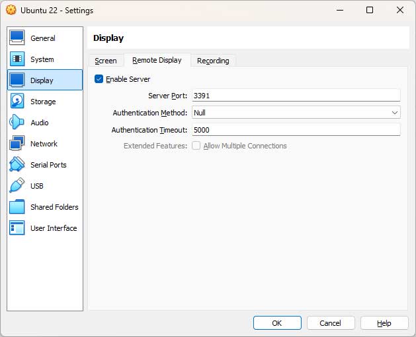Screen dimensions: 416x337
Task: Go to Storage settings label
Action: point(43,102)
